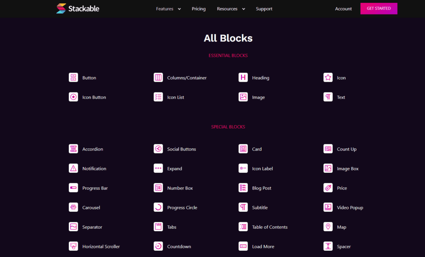
Task: Open the Spacer block icon
Action: coord(328,247)
